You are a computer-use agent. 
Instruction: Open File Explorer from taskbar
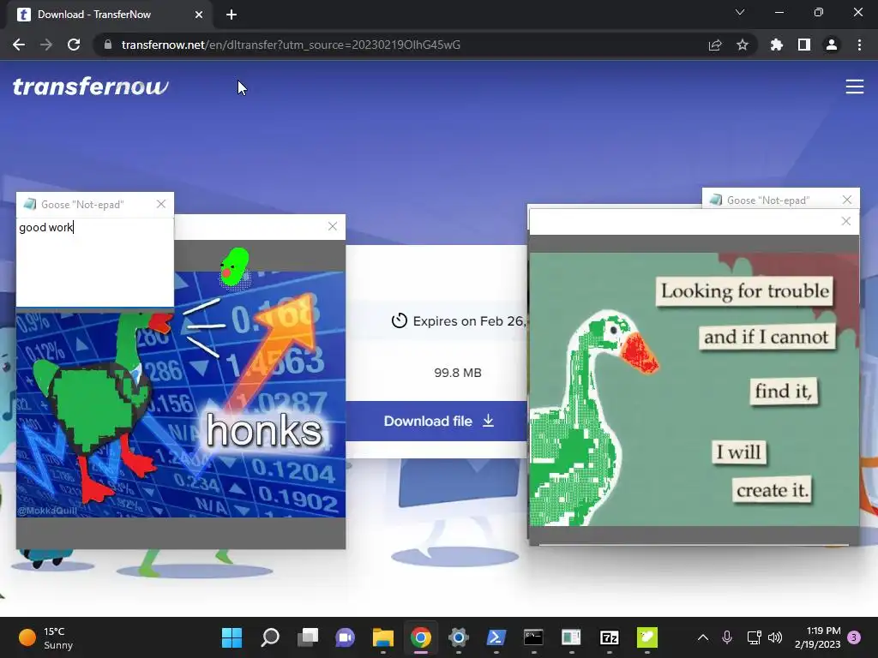[383, 637]
